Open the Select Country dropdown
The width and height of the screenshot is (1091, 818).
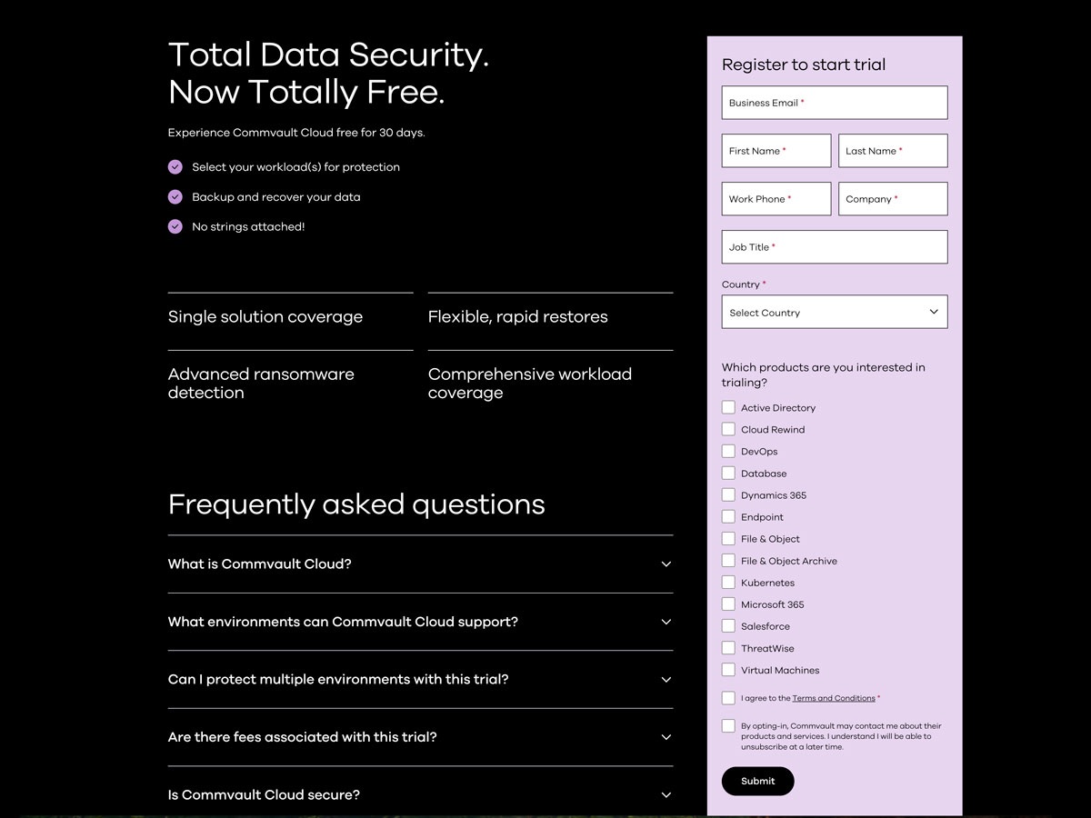tap(834, 312)
